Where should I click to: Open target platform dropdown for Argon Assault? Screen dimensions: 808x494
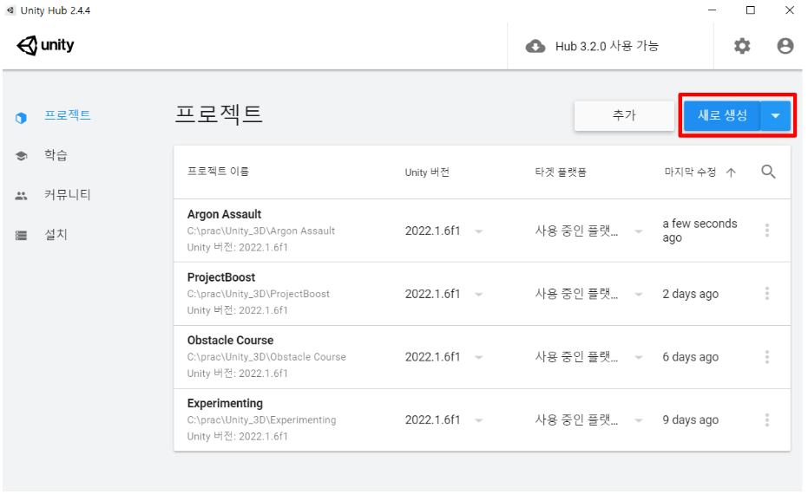click(x=639, y=231)
